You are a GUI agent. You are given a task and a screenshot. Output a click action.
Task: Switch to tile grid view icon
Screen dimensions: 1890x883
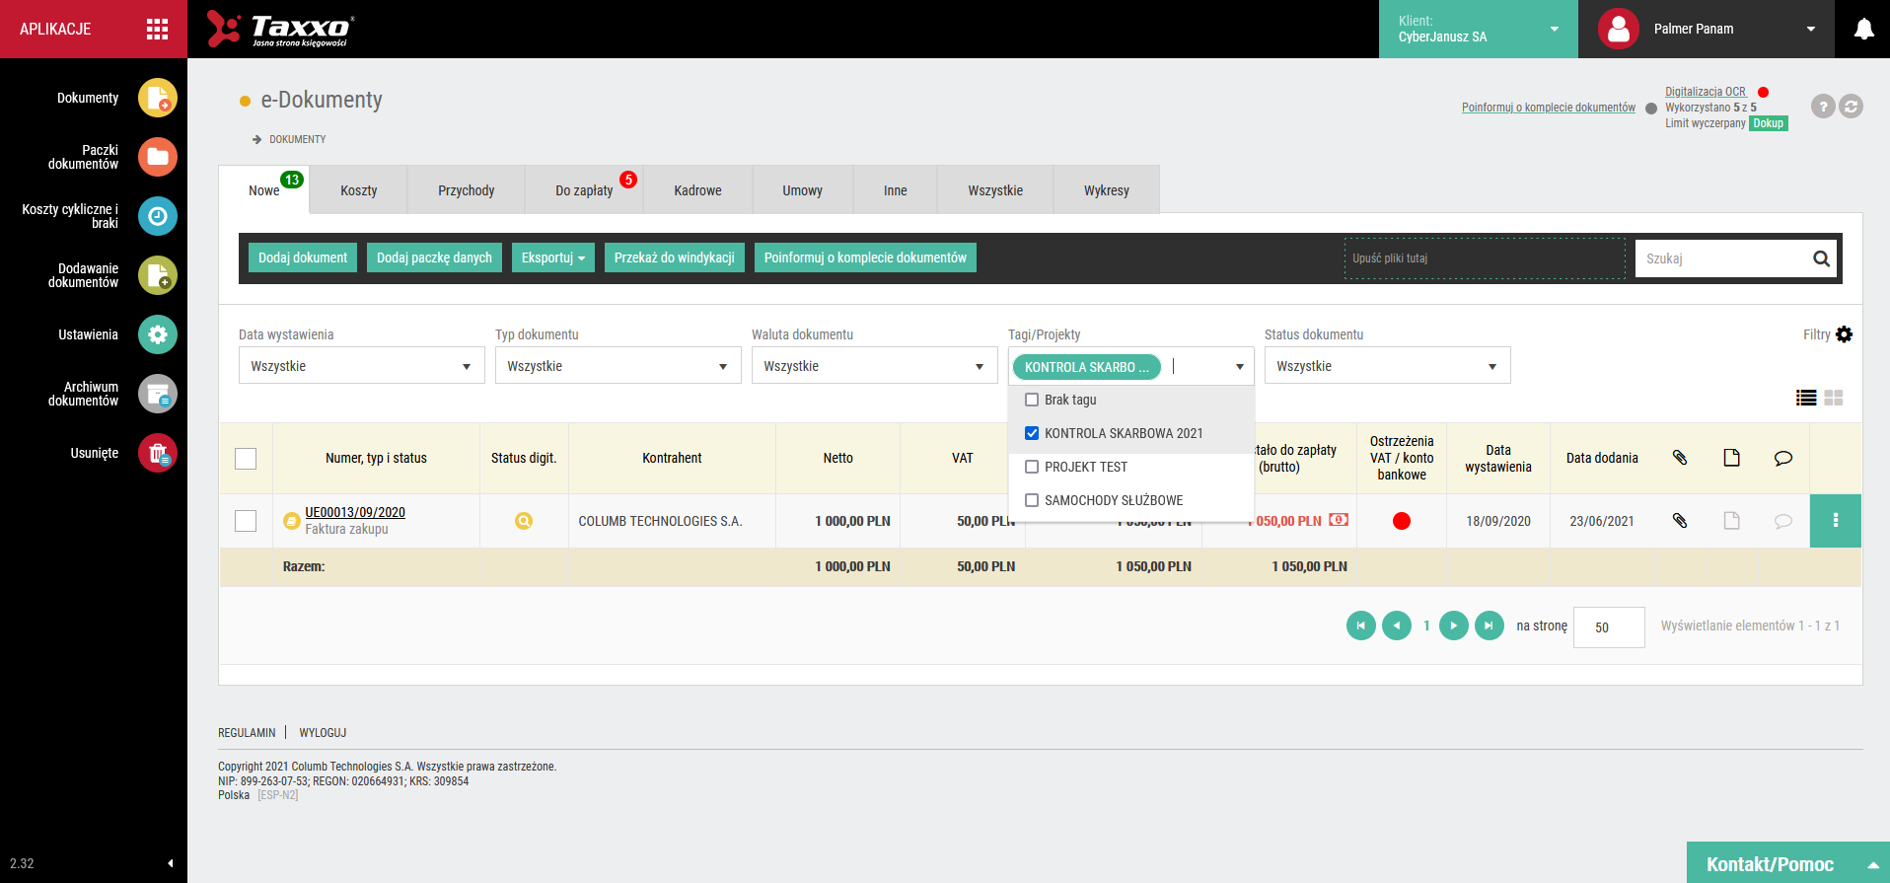click(x=1834, y=398)
